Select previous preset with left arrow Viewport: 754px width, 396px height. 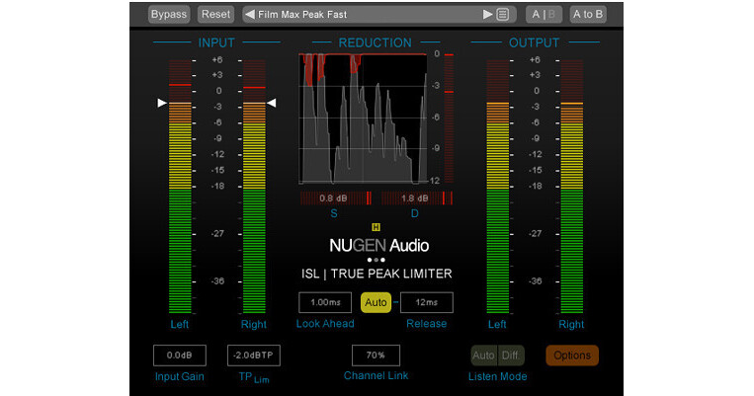coord(250,15)
